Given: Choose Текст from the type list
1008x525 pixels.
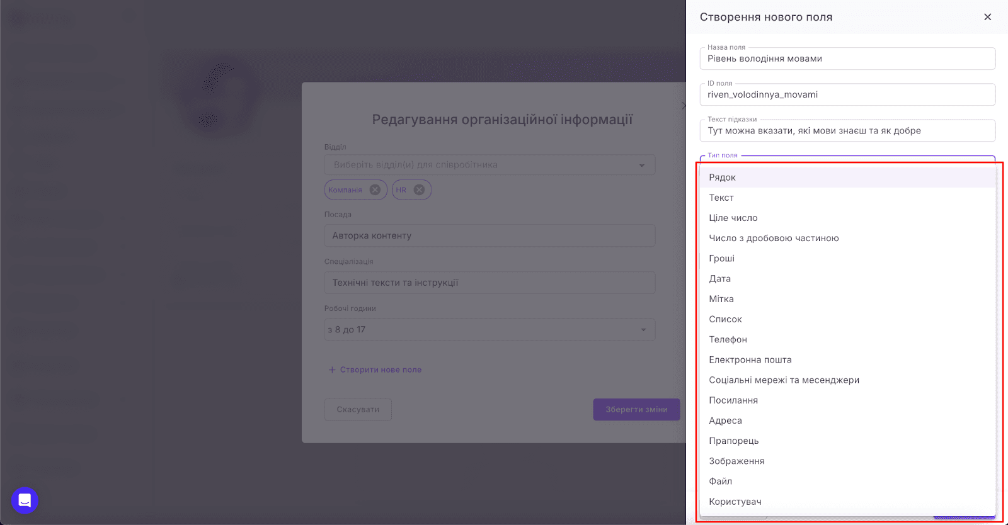Looking at the screenshot, I should point(721,198).
